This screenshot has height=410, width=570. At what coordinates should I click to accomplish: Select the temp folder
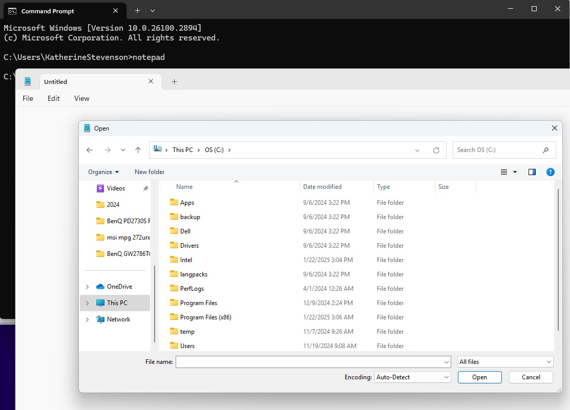click(x=182, y=332)
